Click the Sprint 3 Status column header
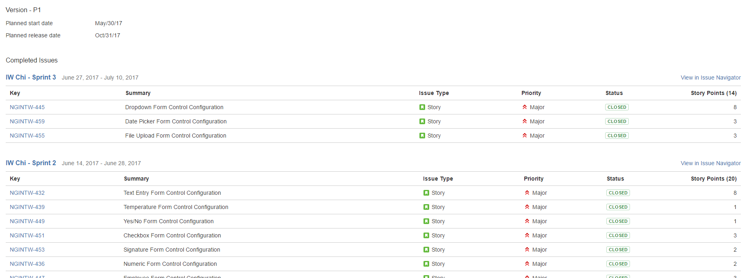The height and width of the screenshot is (278, 747). pos(614,93)
